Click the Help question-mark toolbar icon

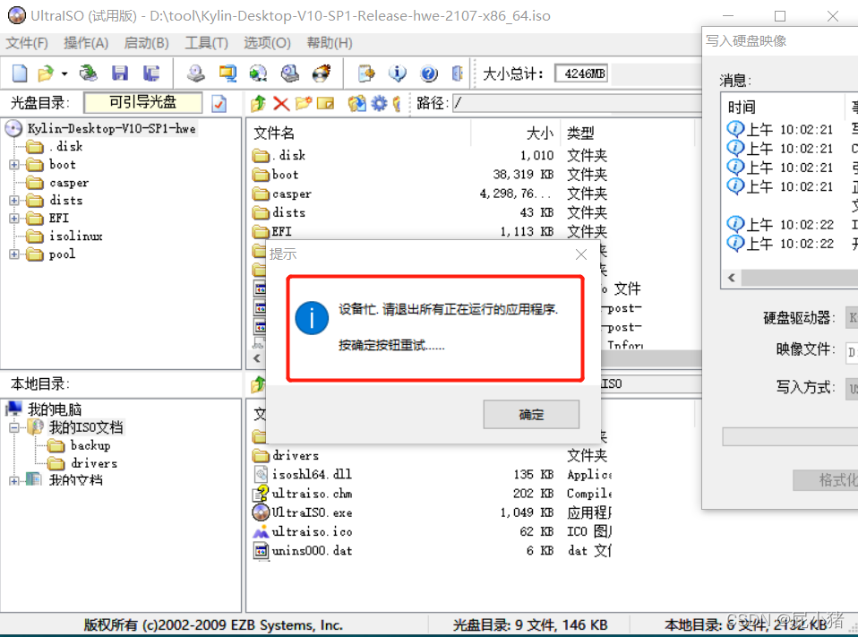429,73
